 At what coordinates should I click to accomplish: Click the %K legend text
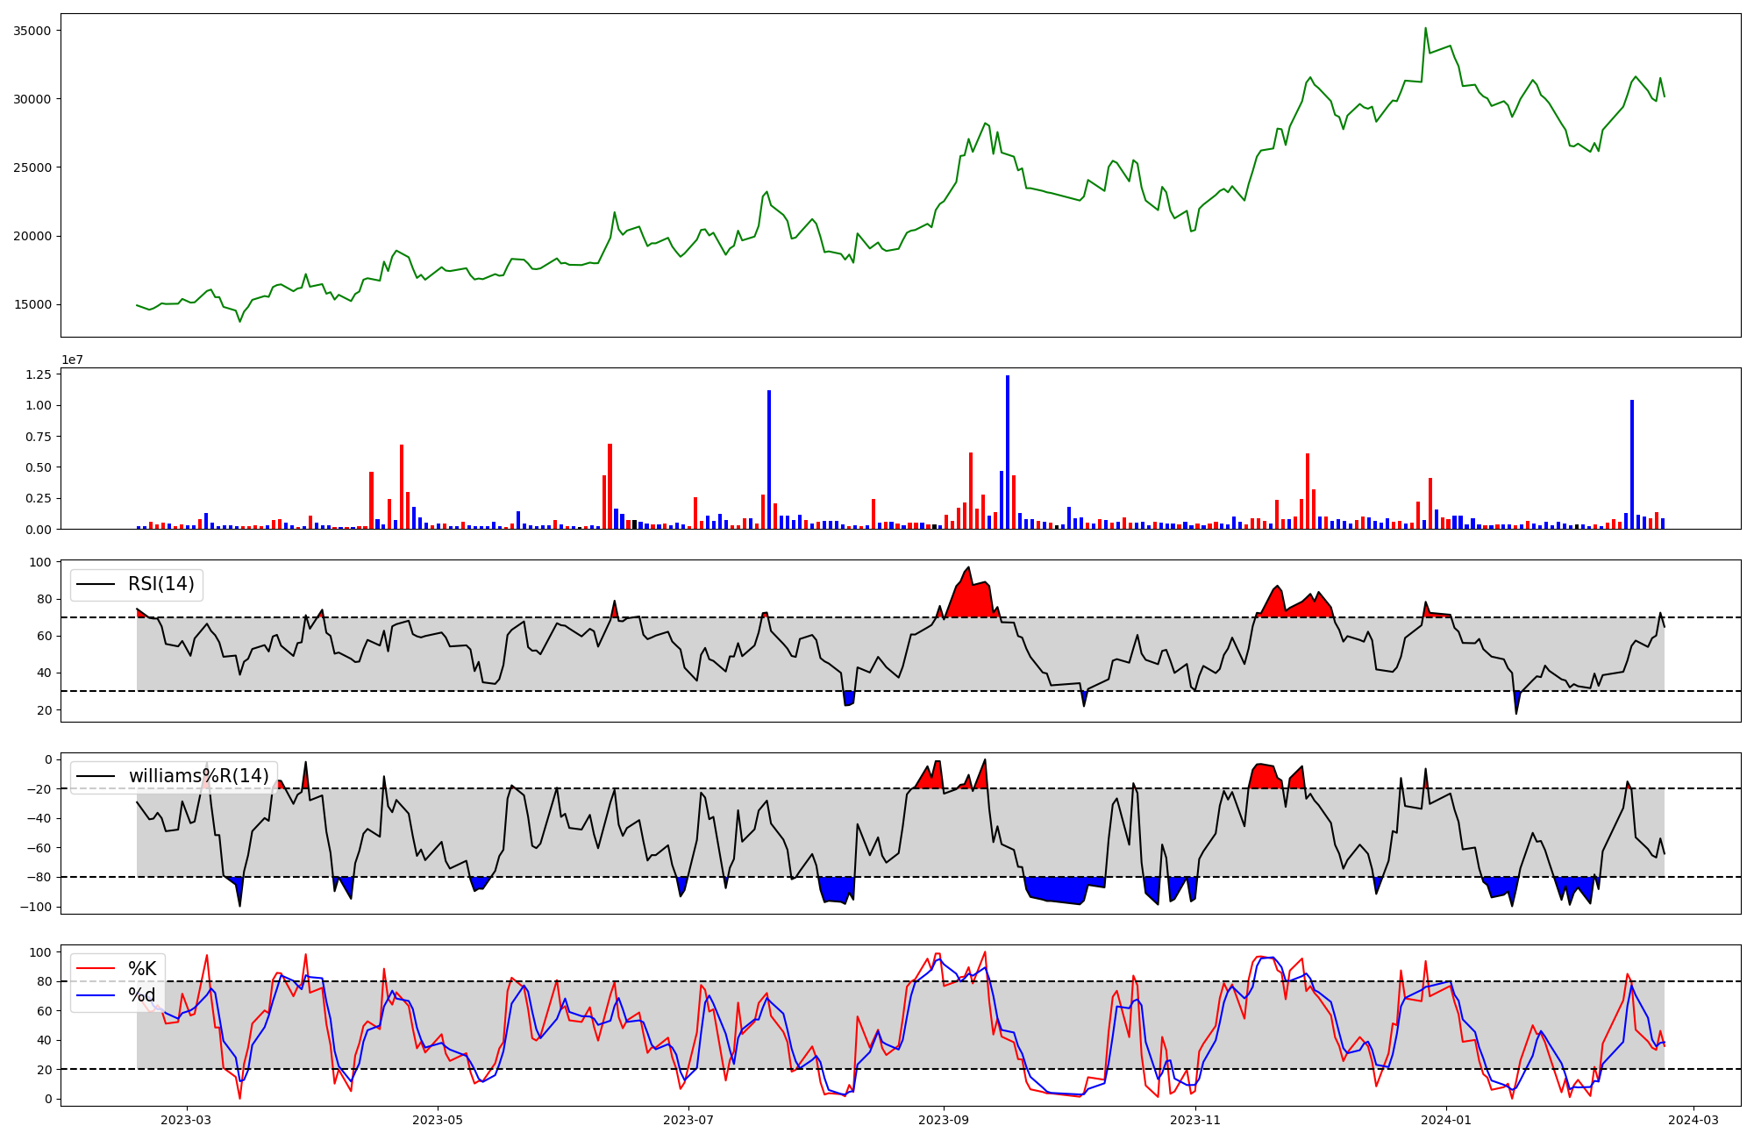pos(142,969)
